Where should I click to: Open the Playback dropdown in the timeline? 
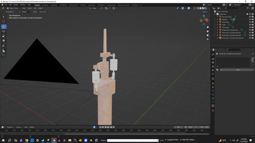[x=11, y=127]
